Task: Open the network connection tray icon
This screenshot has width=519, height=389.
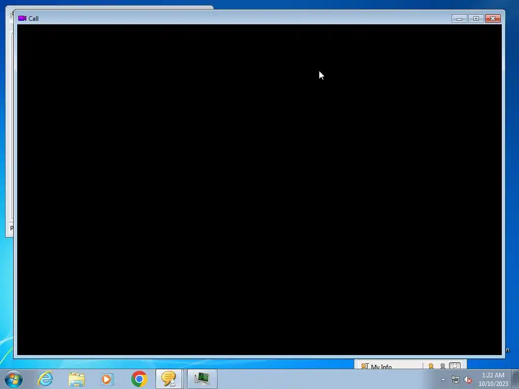Action: click(456, 379)
